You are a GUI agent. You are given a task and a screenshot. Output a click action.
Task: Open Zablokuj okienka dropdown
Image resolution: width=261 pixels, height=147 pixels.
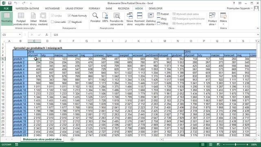[x=150, y=19]
